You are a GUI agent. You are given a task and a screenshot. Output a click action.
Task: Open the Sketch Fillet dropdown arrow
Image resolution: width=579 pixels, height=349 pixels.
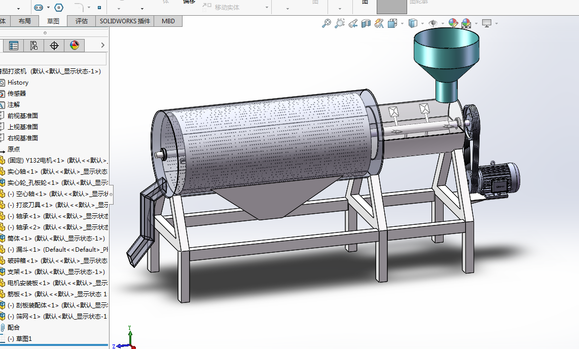click(89, 8)
